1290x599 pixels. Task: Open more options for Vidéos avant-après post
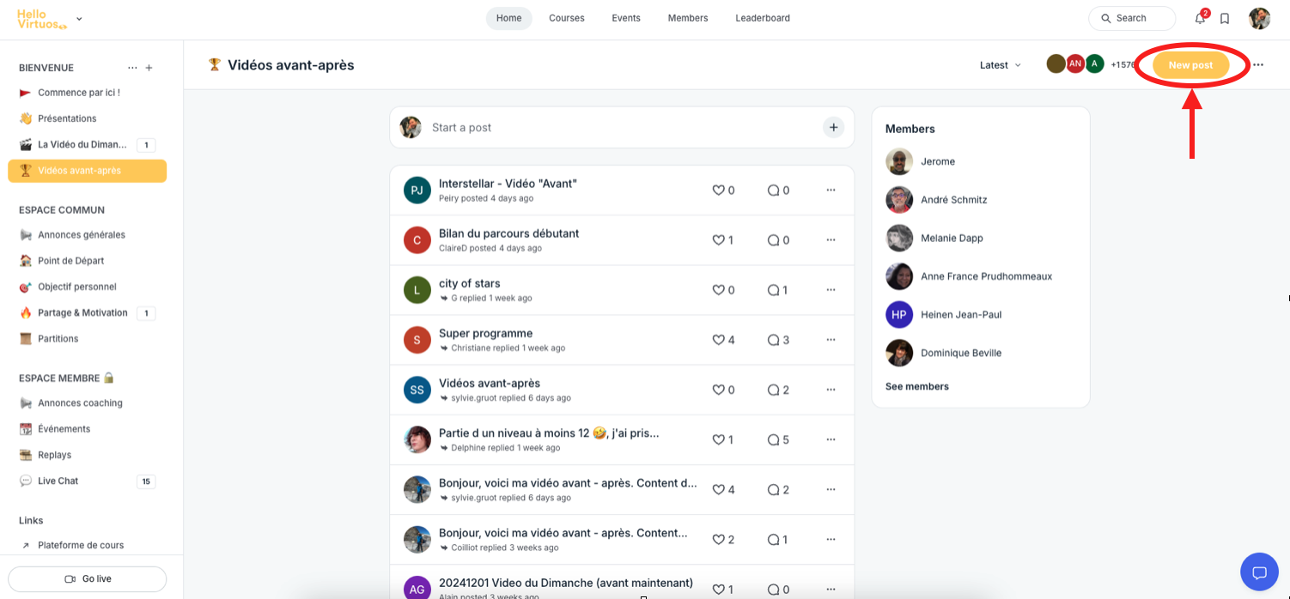click(831, 390)
